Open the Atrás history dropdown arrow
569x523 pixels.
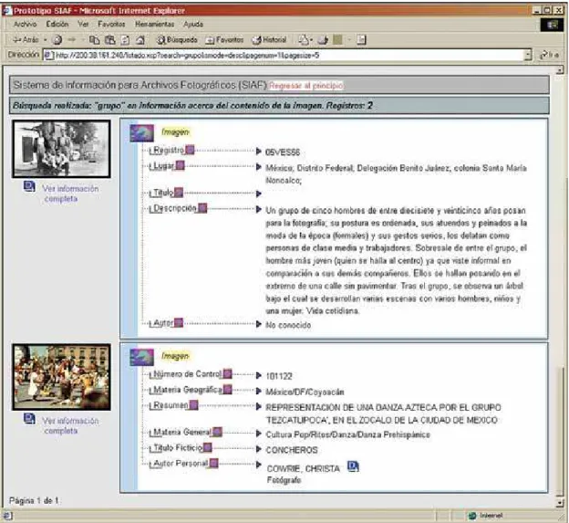[x=46, y=39]
